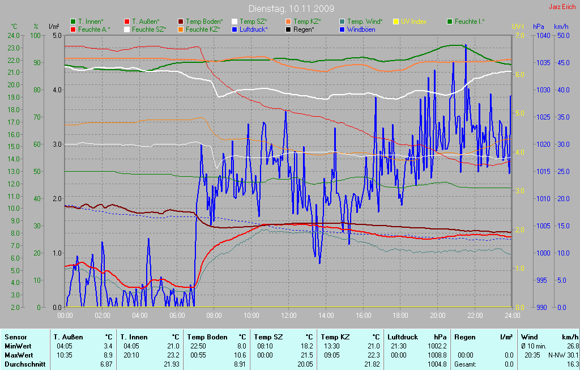580x370 pixels.
Task: Click the Jarz Erich author text
Action: coord(562,7)
